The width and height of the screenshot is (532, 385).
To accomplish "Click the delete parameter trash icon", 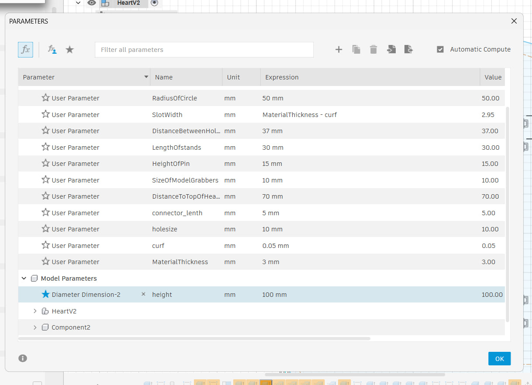I will coord(373,50).
